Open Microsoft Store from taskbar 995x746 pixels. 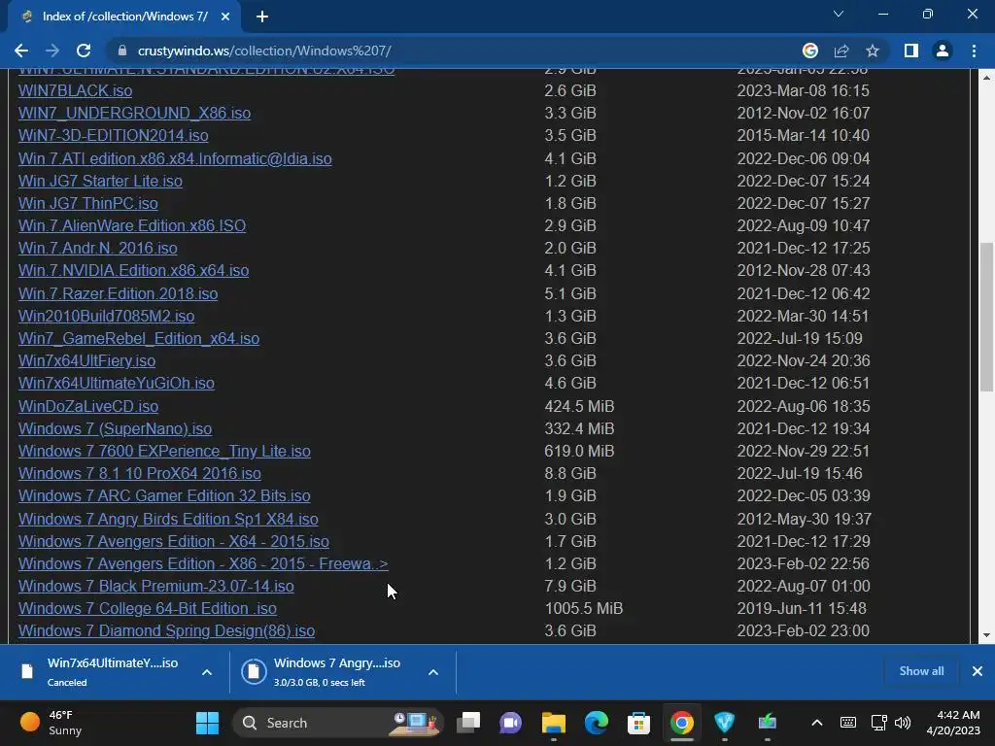(x=638, y=723)
